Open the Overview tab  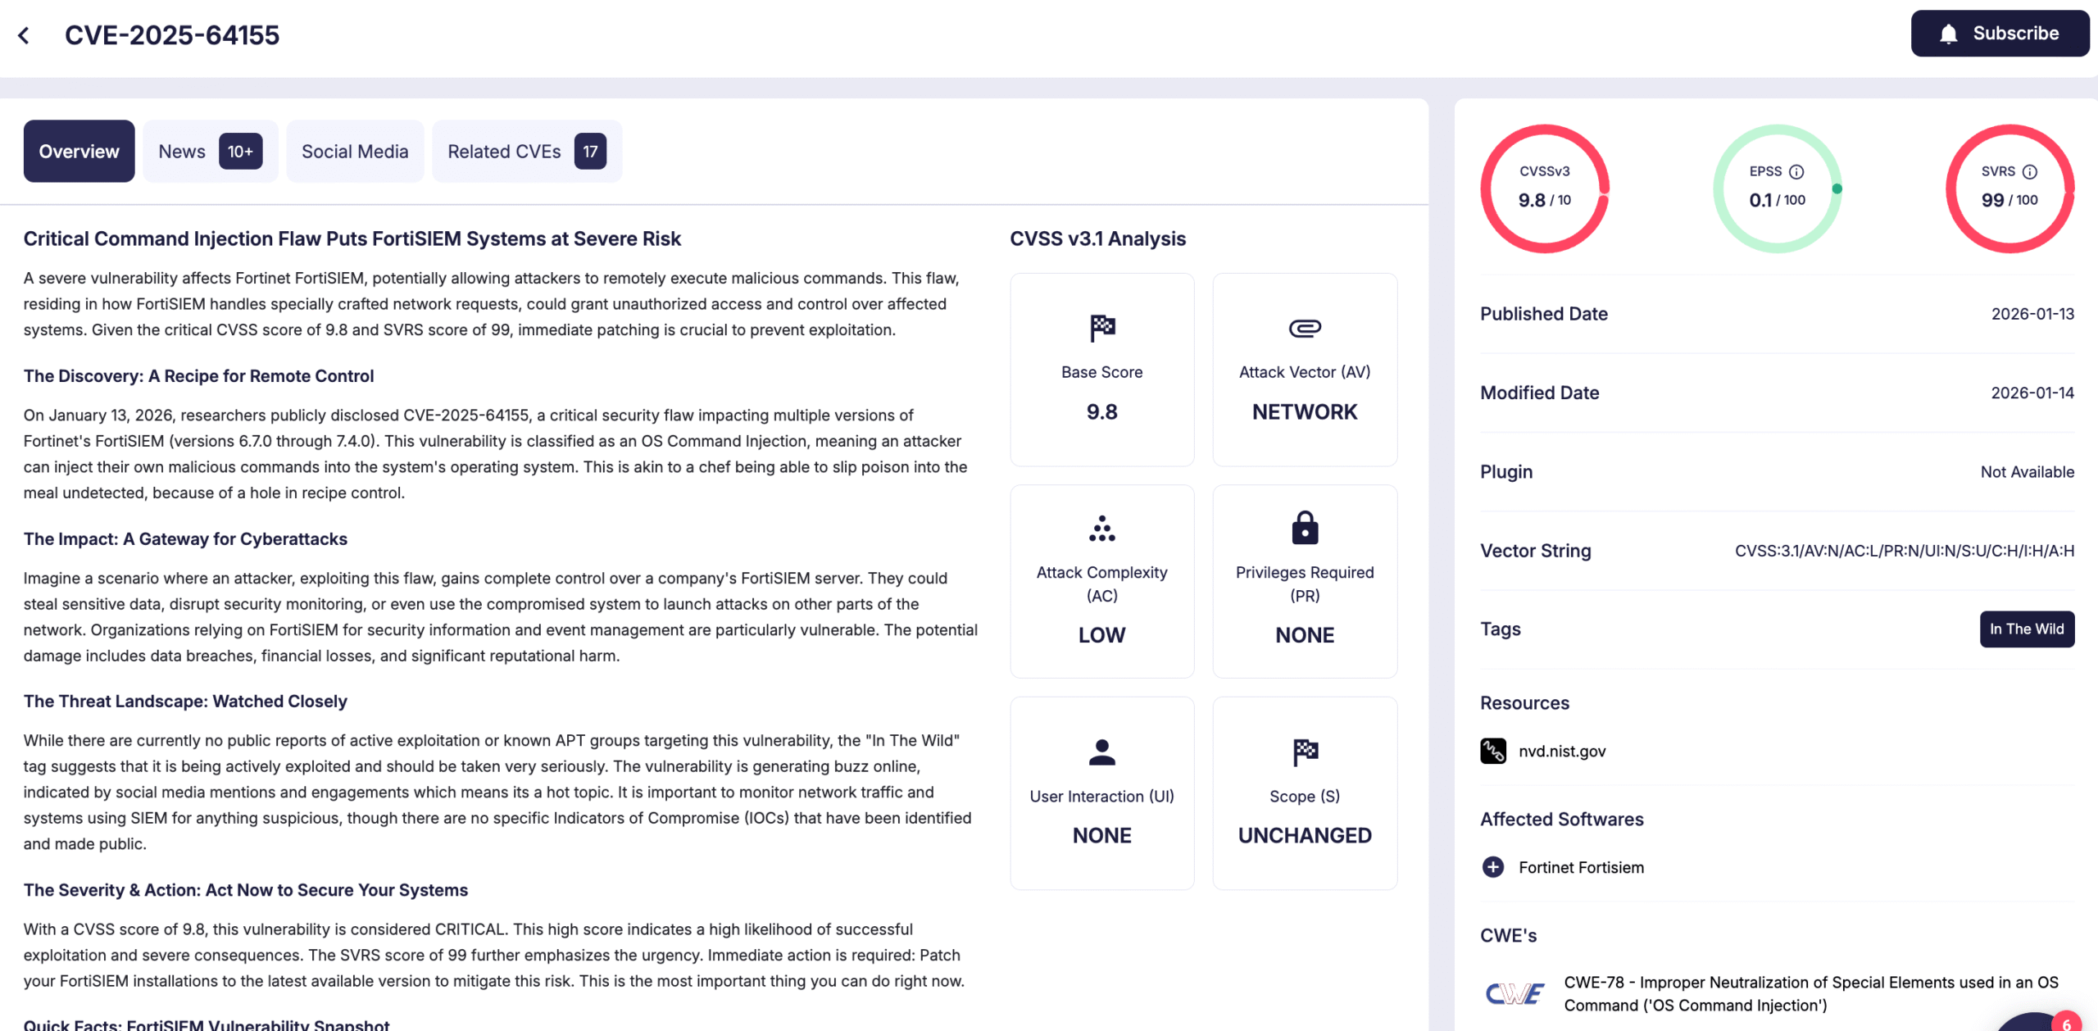click(x=79, y=151)
